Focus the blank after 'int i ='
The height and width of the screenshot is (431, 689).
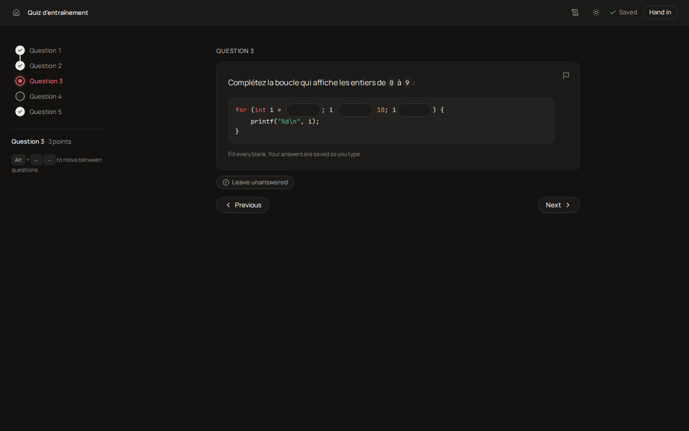pyautogui.click(x=303, y=110)
